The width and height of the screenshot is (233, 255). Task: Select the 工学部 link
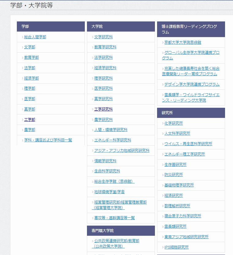pos(29,119)
